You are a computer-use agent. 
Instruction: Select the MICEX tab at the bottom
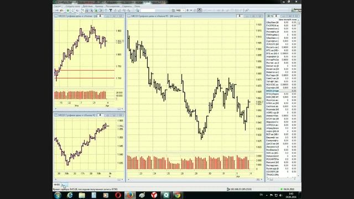[x=56, y=185]
